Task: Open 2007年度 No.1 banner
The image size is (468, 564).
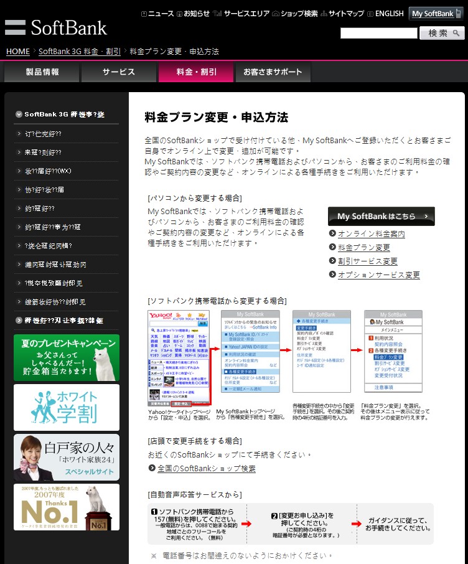Action: point(67,507)
